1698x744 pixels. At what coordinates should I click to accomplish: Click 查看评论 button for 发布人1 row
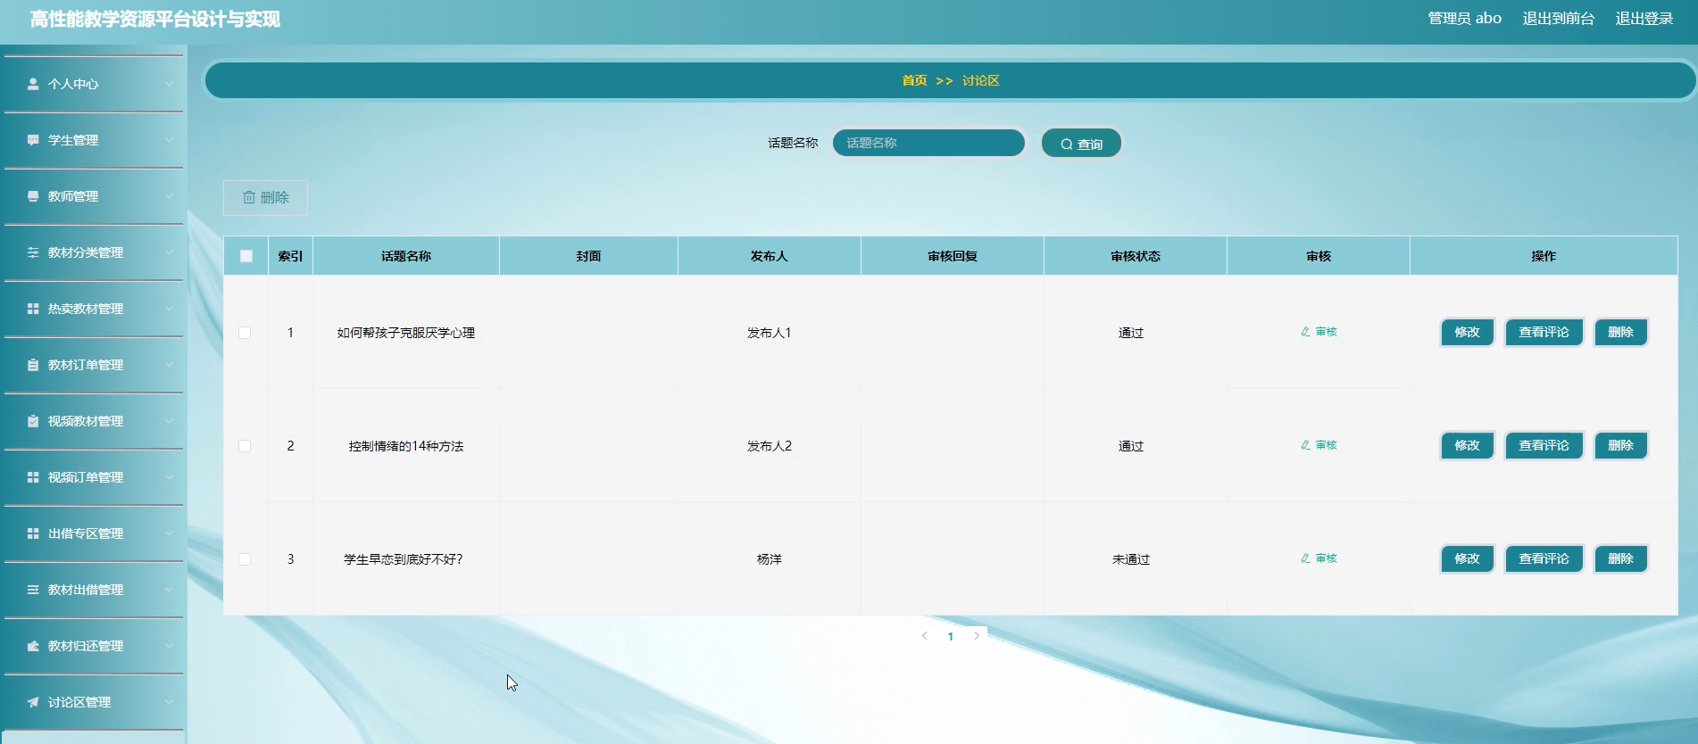click(x=1544, y=332)
